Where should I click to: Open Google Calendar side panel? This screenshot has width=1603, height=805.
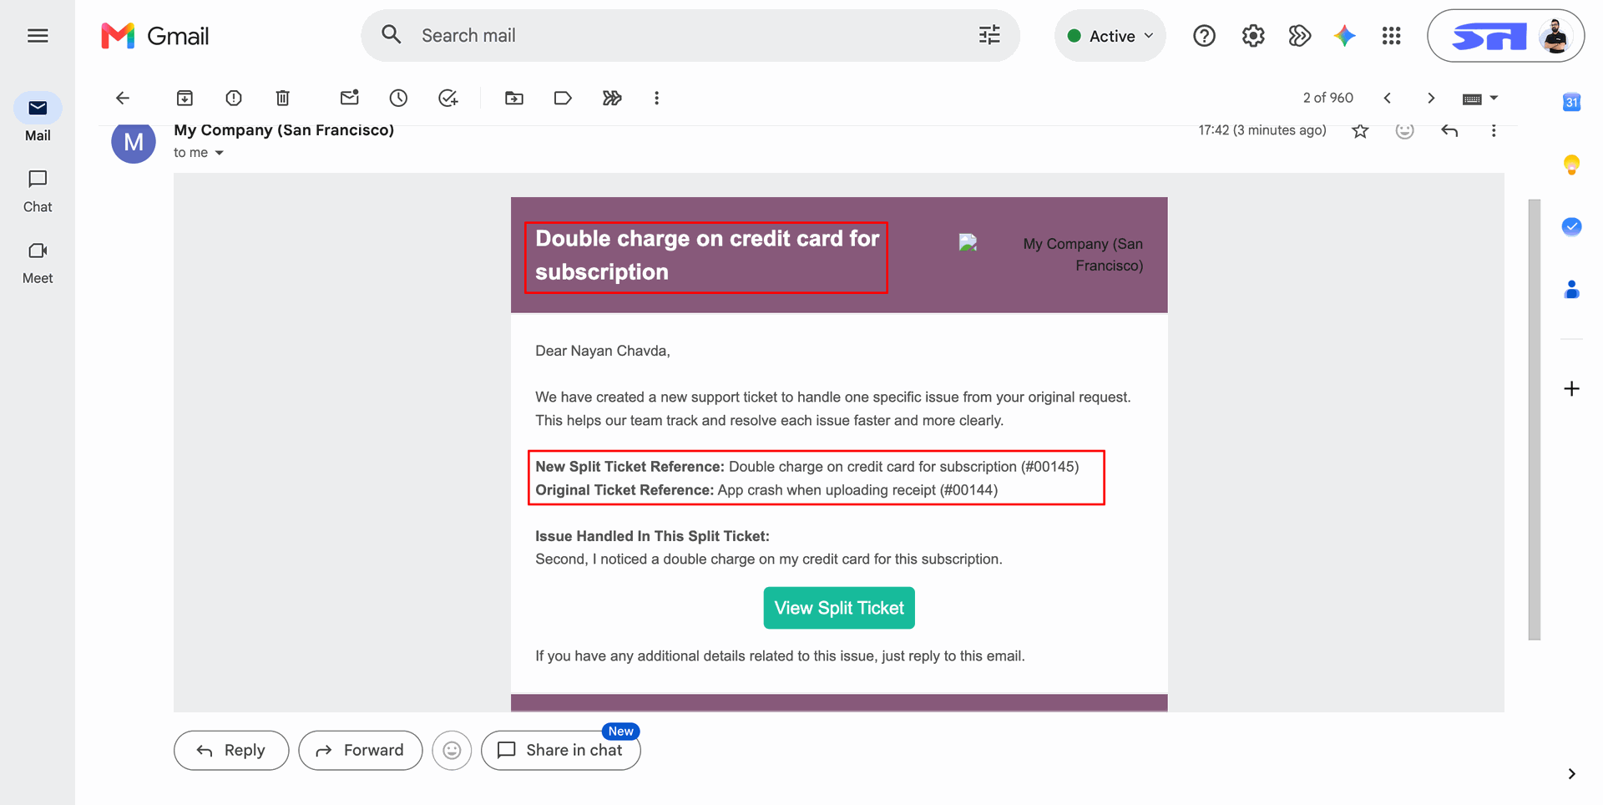(1571, 102)
